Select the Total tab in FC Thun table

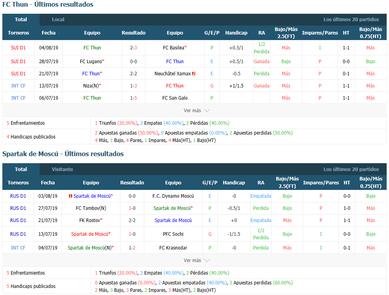click(x=21, y=19)
